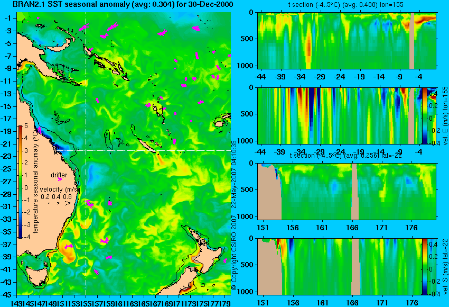Select the "drifter" legend label
The image size is (449, 307).
(59, 175)
